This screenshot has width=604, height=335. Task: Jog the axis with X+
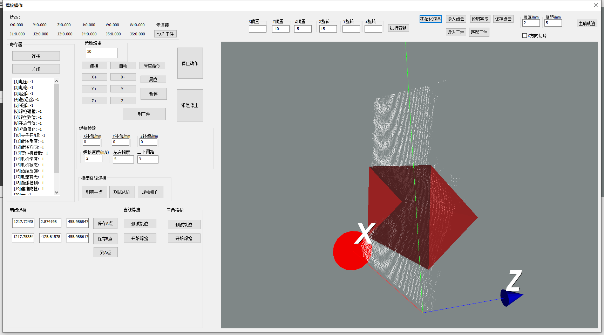point(94,77)
